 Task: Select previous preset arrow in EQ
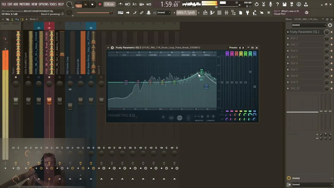coord(240,48)
